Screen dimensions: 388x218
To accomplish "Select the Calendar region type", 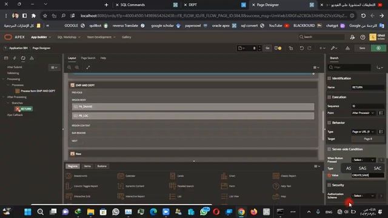I will pyautogui.click(x=127, y=176).
